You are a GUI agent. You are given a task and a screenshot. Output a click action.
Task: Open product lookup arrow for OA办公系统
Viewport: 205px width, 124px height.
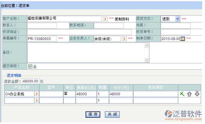[37, 94]
